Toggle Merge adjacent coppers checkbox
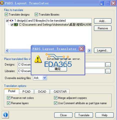Image resolution: width=117 pixels, height=120 pixels. [x=55, y=98]
